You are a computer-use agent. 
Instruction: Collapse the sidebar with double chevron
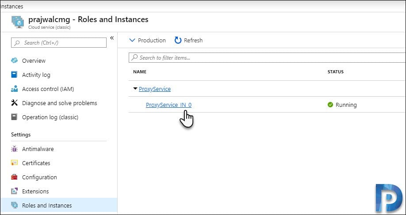[112, 38]
